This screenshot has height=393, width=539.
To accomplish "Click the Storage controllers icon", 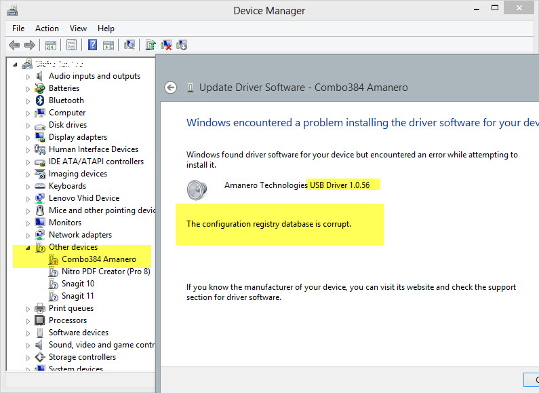I will click(x=40, y=357).
